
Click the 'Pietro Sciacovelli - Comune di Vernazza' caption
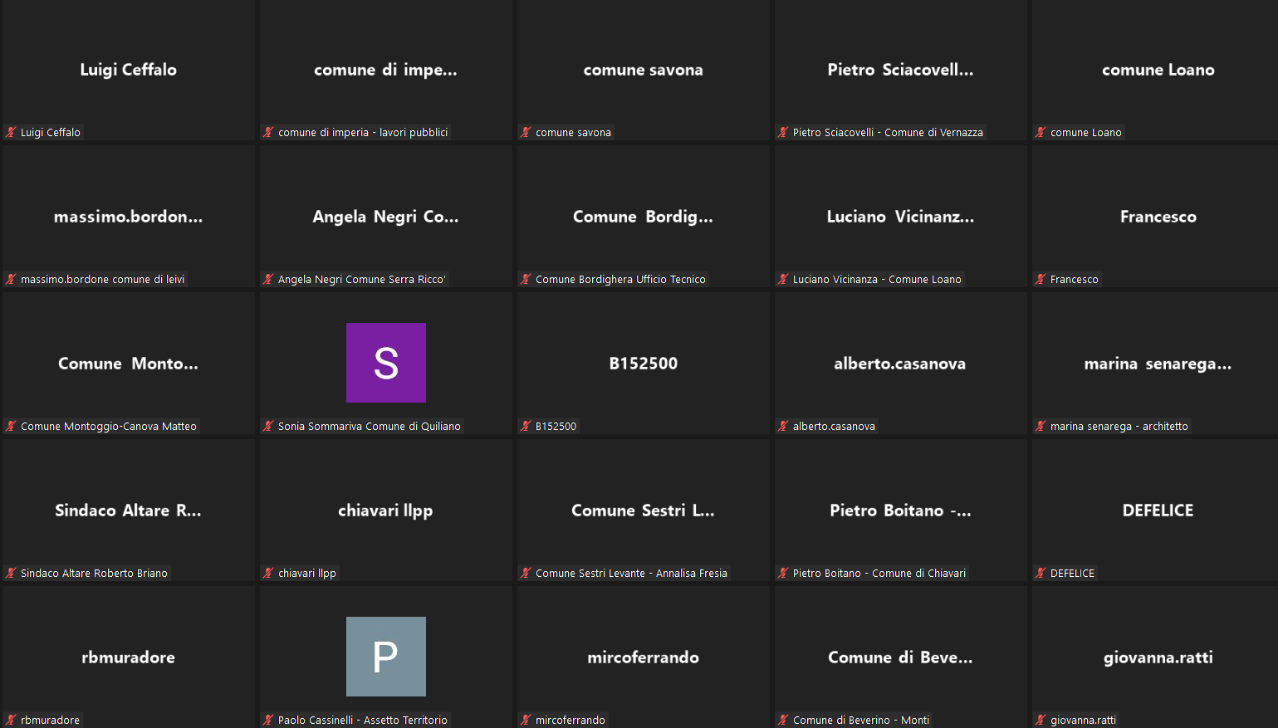click(888, 132)
